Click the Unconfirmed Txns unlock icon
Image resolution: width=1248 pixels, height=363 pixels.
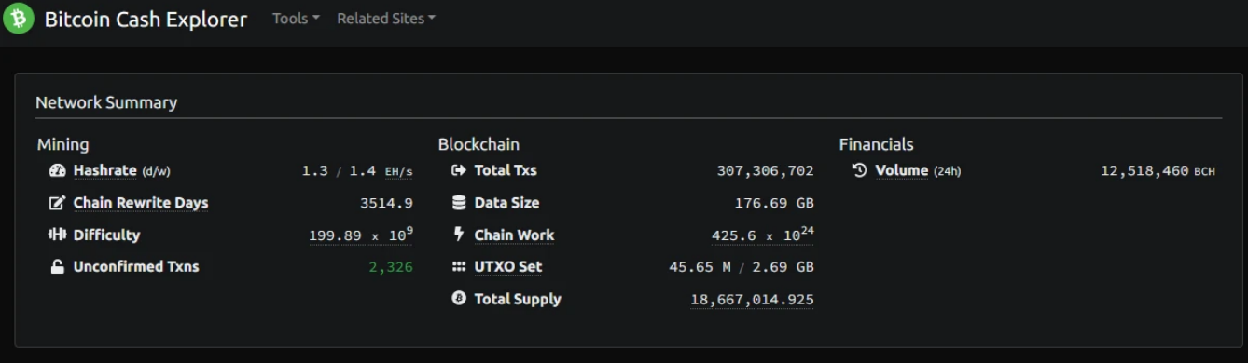pyautogui.click(x=57, y=267)
